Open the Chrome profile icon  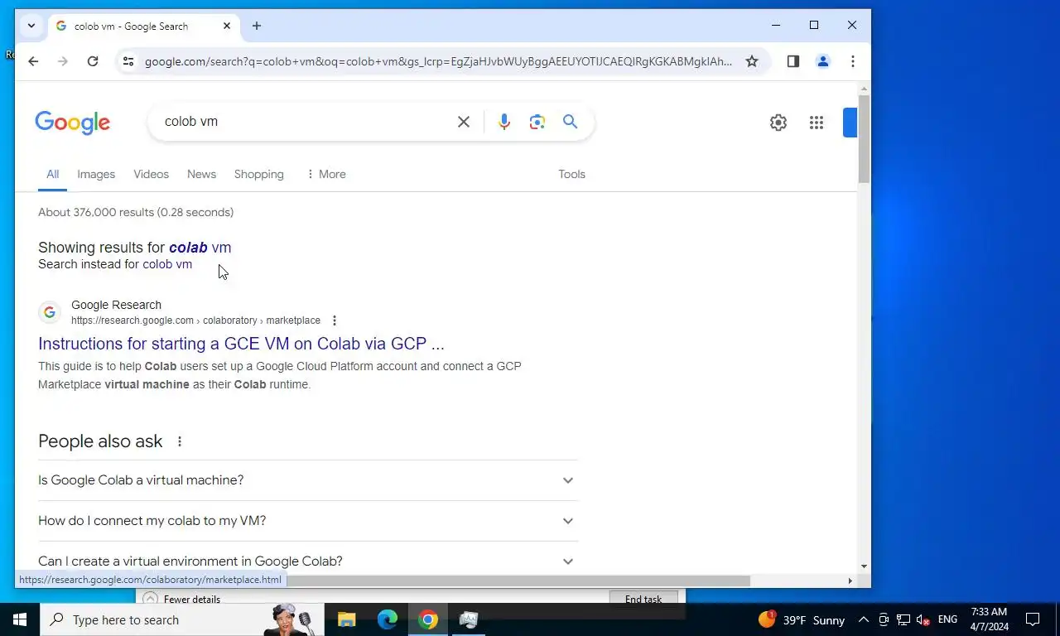[x=823, y=61]
